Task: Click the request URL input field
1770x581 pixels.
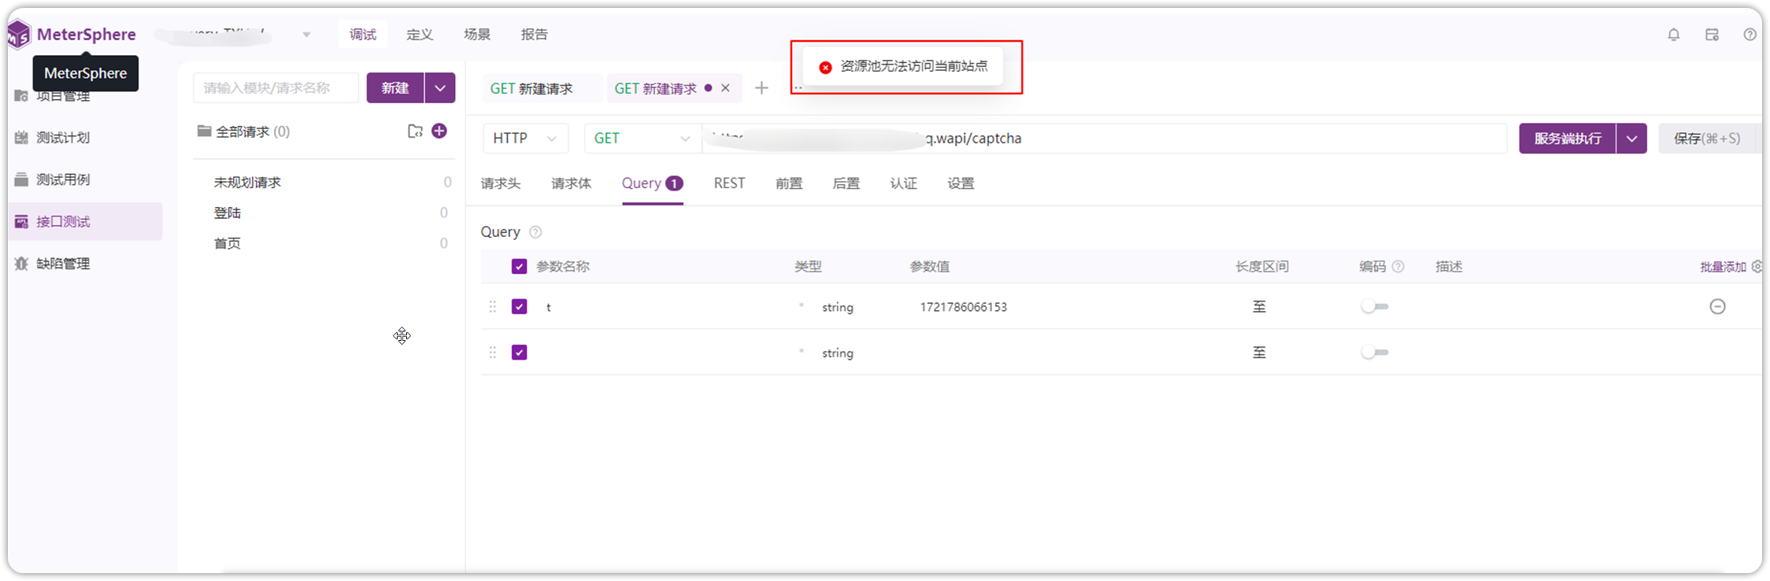Action: point(1105,139)
